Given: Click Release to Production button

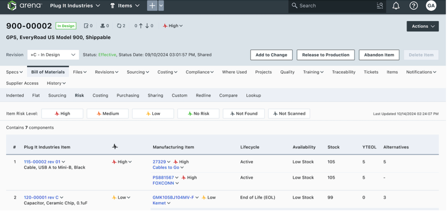Looking at the screenshot, I should pyautogui.click(x=325, y=55).
